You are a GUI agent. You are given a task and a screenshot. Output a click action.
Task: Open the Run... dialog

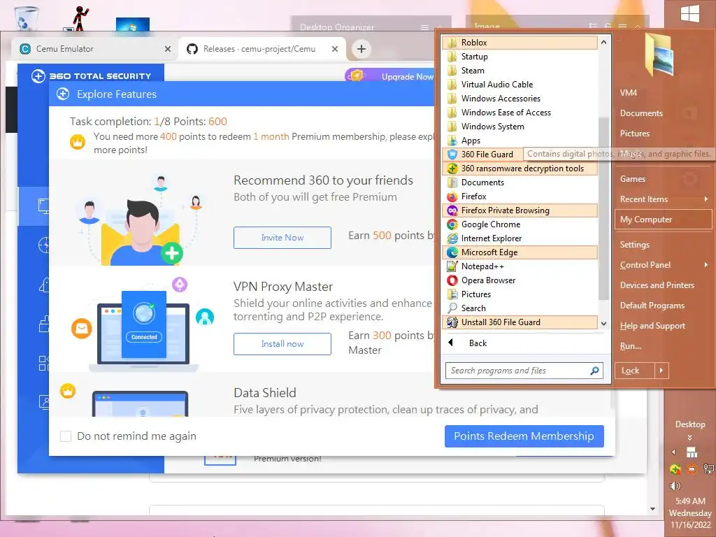[630, 346]
